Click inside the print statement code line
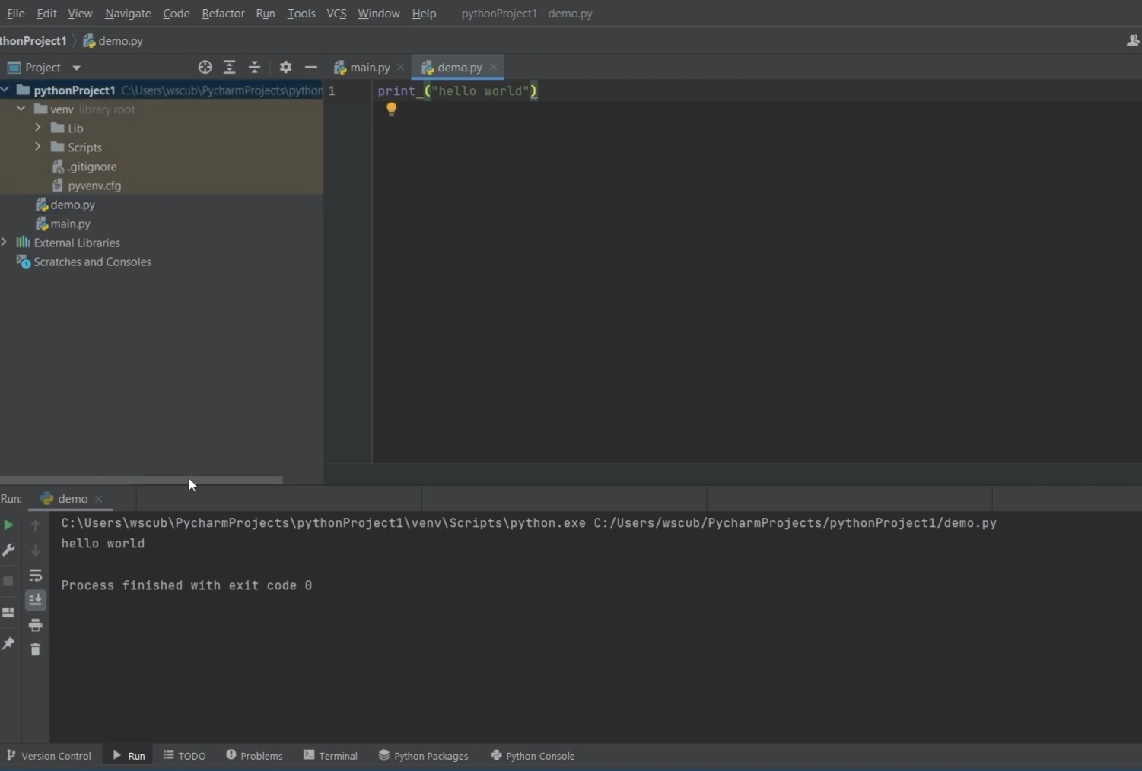The image size is (1142, 771). pos(457,91)
